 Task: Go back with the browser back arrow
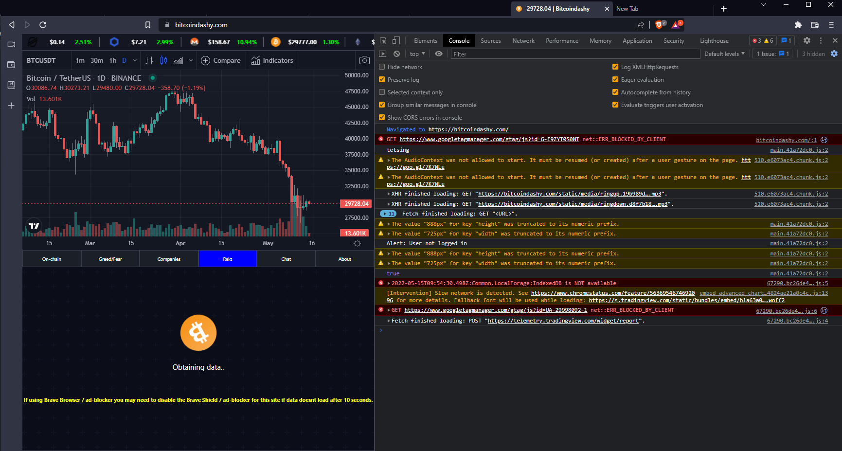click(x=12, y=25)
